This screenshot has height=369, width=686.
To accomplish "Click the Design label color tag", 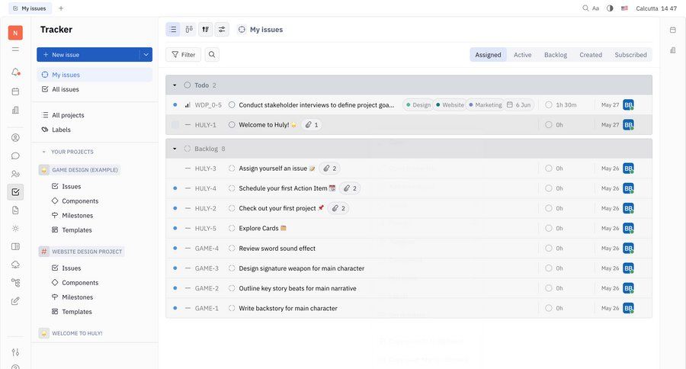I will click(x=418, y=105).
